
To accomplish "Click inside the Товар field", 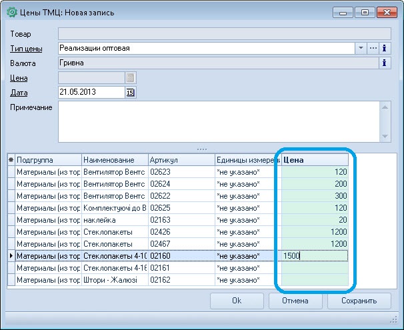I will [225, 34].
